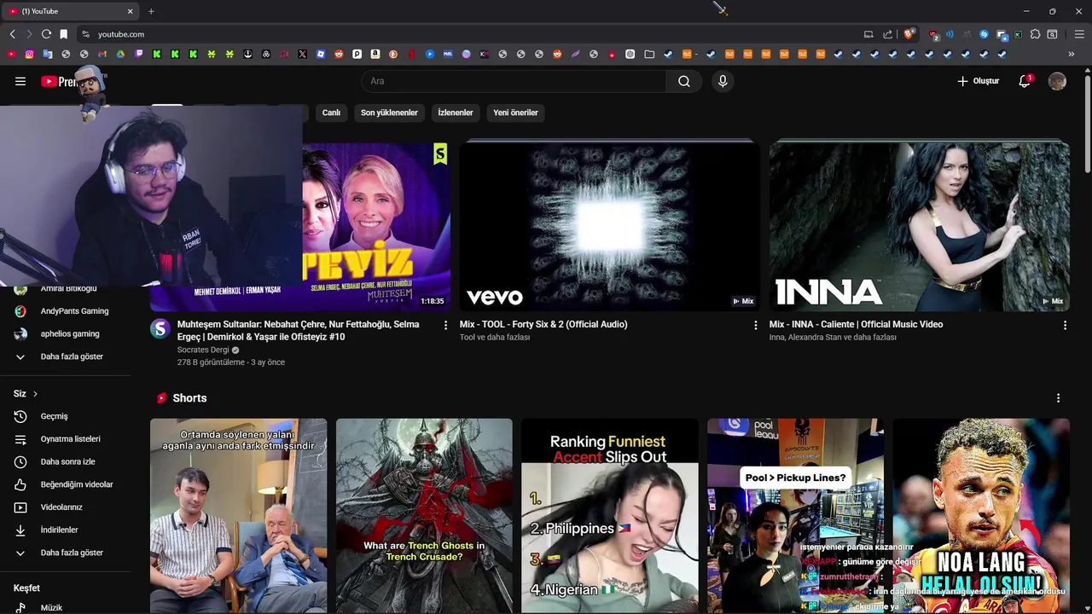The width and height of the screenshot is (1092, 614).
Task: Open the Instagram bookmark
Action: [x=29, y=54]
